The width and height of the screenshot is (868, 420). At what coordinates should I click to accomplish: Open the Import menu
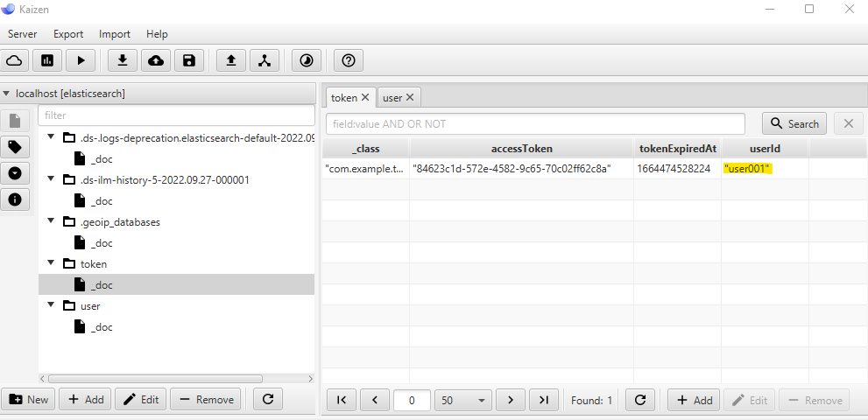pyautogui.click(x=115, y=34)
